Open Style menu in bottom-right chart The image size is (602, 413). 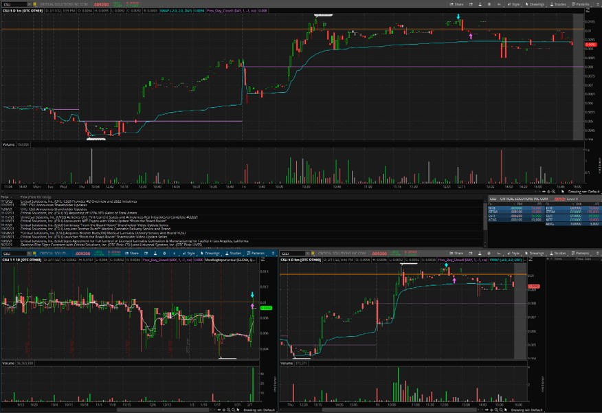(513, 254)
